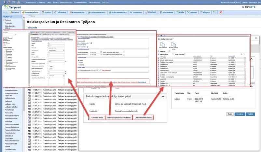
Task: Tick the Tulosta ainoastaan checkbox
Action: coord(124,52)
